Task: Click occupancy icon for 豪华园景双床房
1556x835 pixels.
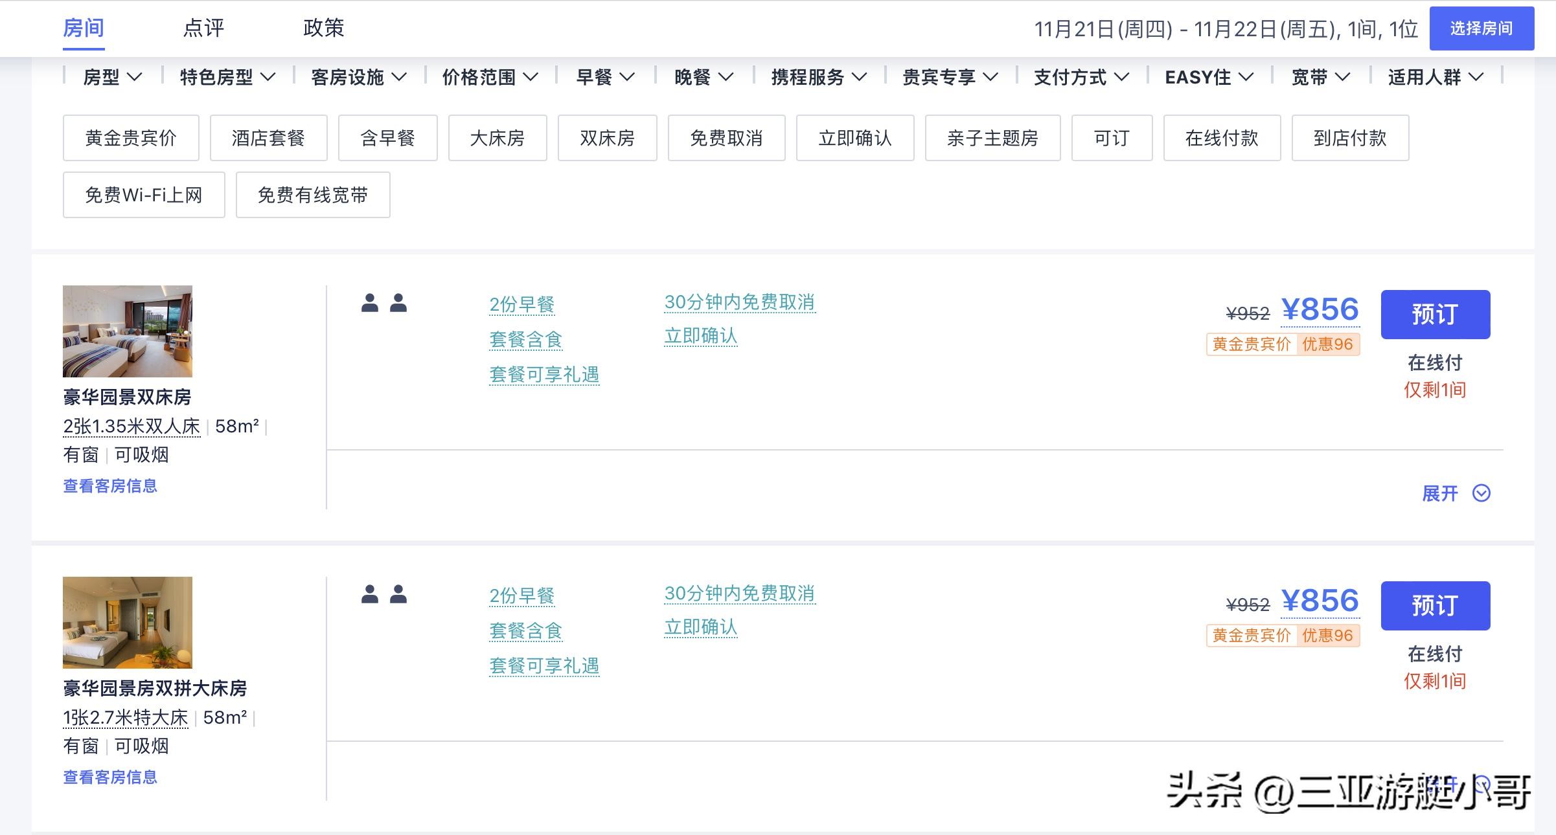Action: pos(383,303)
